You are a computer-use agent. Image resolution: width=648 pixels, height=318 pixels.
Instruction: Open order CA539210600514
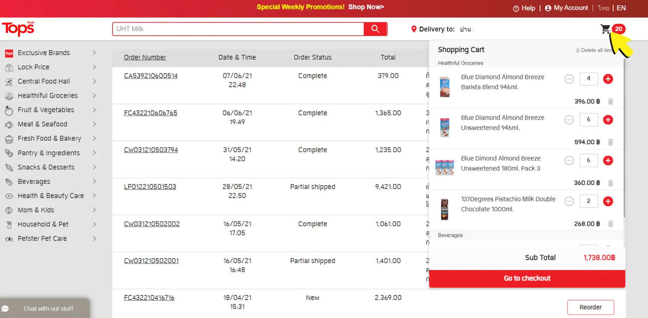point(151,76)
